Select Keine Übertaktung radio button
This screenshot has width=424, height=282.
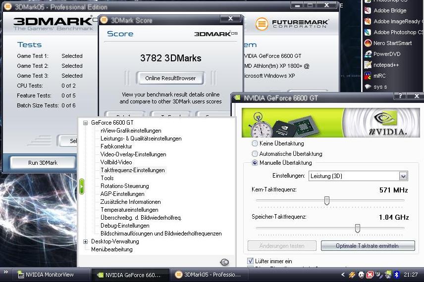255,143
